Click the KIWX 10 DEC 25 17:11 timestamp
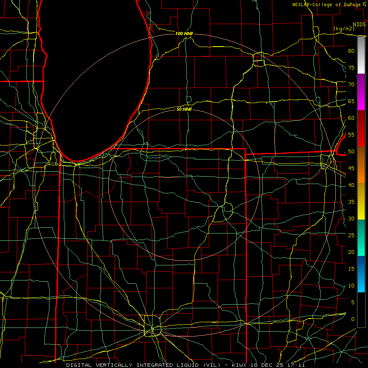This screenshot has width=368, height=368. point(268,365)
